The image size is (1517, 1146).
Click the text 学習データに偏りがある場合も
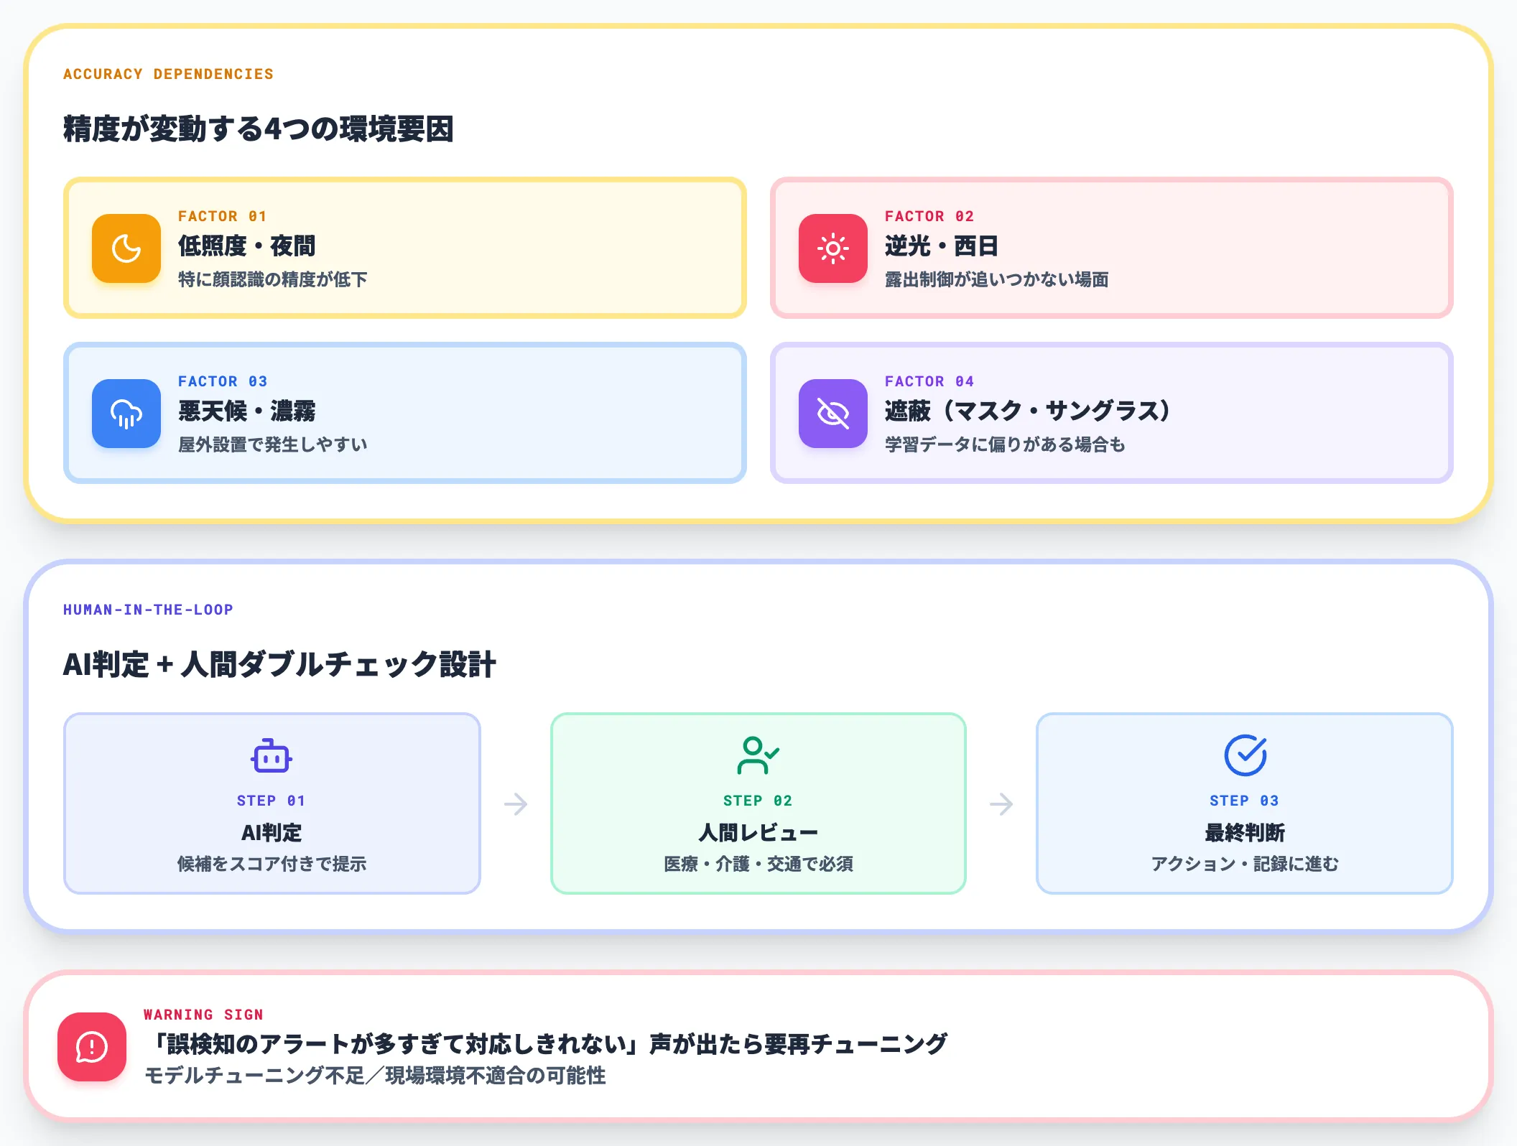[x=1005, y=444]
